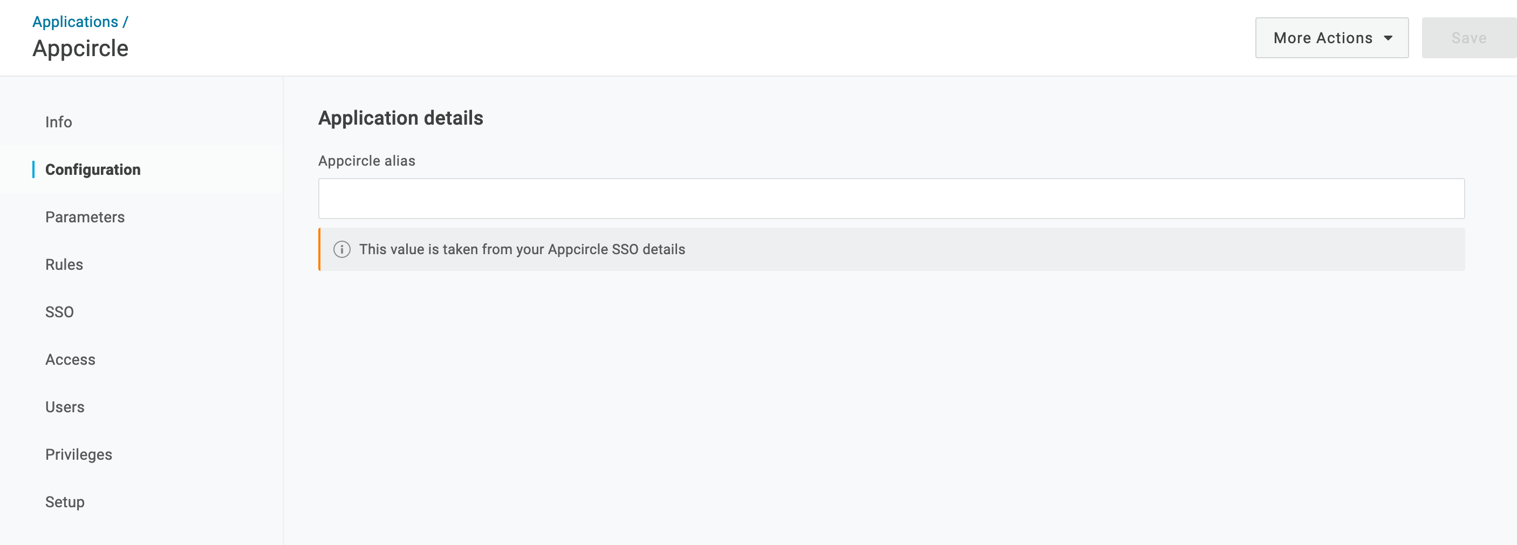Click the Appcircle SSO details notice text
This screenshot has width=1517, height=545.
pos(522,249)
